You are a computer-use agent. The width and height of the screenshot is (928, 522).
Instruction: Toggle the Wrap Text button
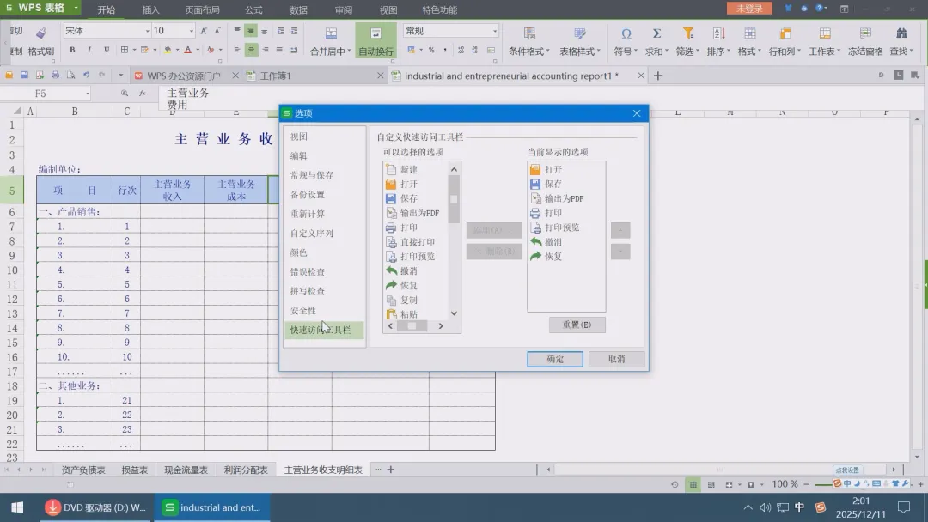click(375, 40)
